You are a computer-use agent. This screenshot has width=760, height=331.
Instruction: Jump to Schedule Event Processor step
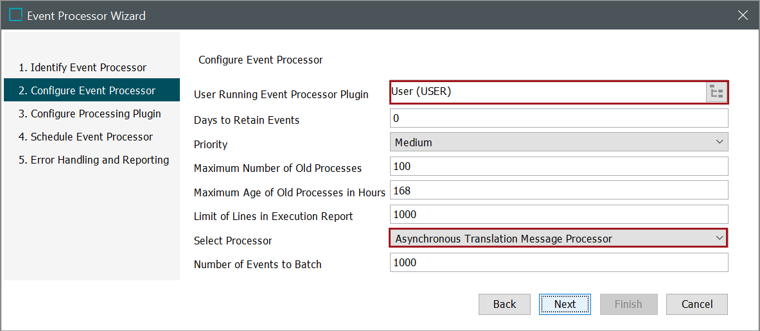click(x=86, y=137)
